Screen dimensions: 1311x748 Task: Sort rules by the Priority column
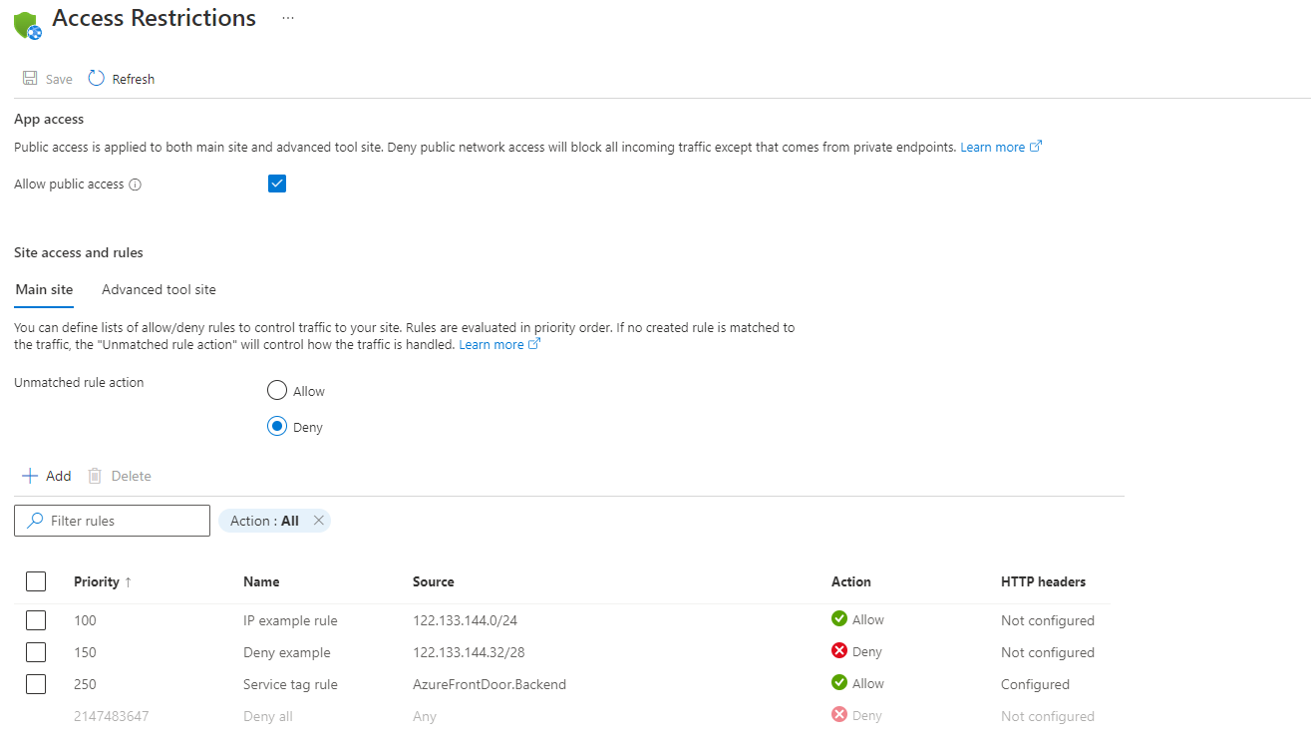(95, 581)
